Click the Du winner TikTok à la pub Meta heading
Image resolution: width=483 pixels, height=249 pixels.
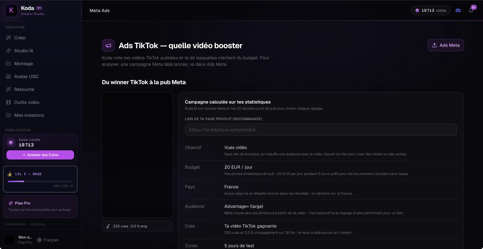coord(144,82)
